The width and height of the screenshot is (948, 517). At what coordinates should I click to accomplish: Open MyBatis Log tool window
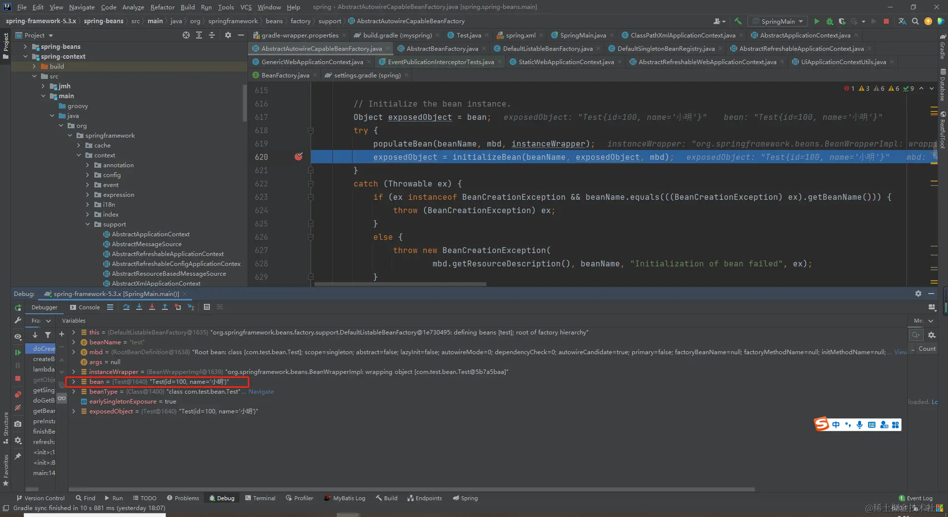pyautogui.click(x=345, y=498)
